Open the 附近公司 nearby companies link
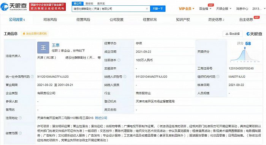The image size is (266, 145). tap(101, 118)
